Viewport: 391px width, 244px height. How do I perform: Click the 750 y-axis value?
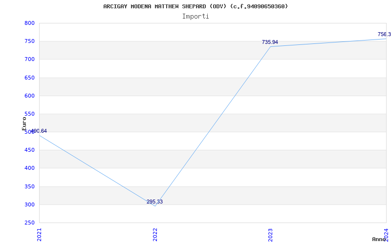coord(29,41)
